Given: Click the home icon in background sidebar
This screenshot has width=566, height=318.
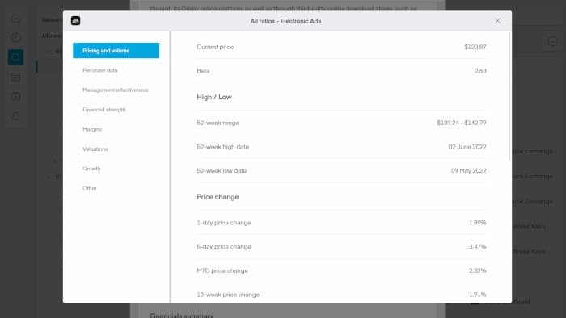Looking at the screenshot, I should (x=16, y=18).
